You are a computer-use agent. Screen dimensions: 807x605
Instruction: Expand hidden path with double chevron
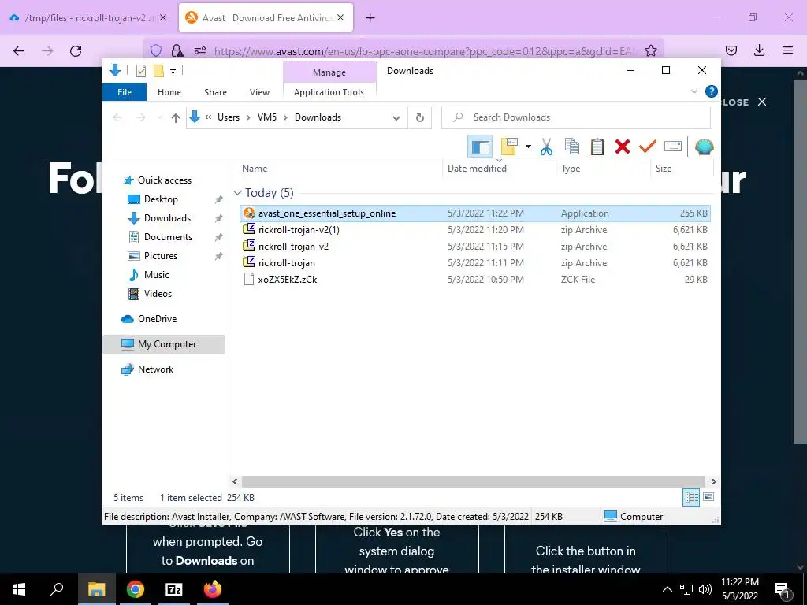pyautogui.click(x=208, y=117)
